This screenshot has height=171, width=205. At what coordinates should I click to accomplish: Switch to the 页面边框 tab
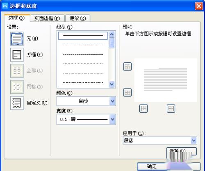pyautogui.click(x=47, y=18)
